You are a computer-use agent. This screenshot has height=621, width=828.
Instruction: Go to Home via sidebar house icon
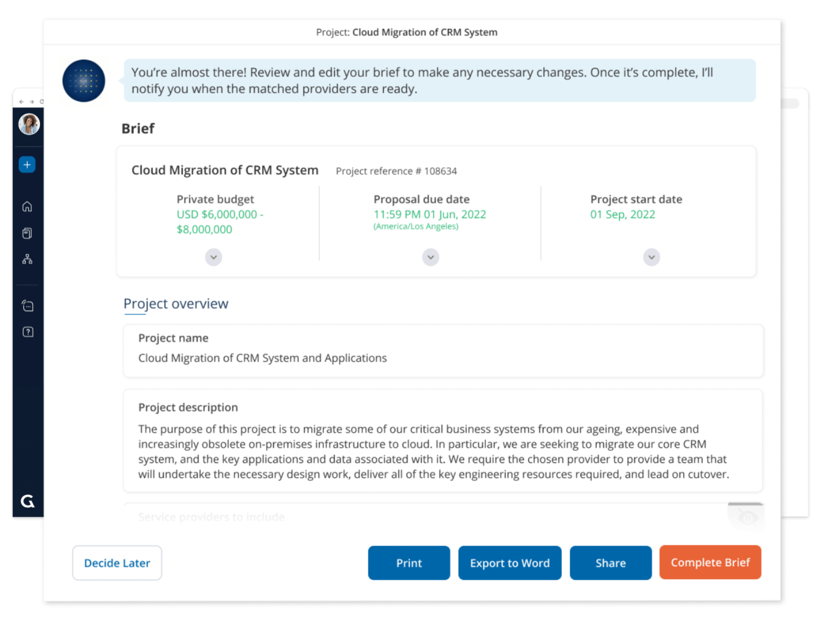27,206
